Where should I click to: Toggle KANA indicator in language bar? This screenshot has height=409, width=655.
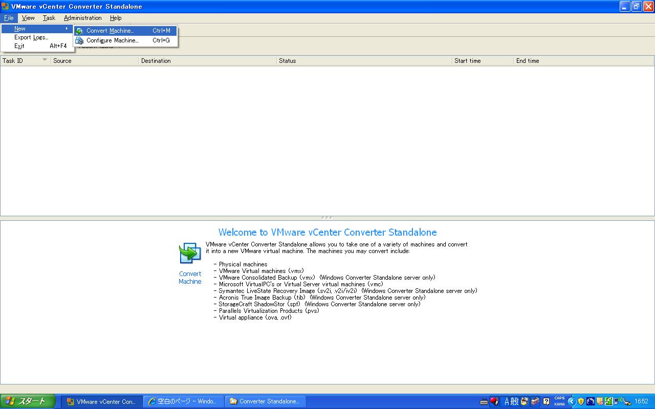(x=559, y=404)
